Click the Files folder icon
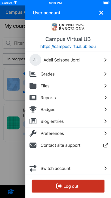 pos(33,86)
